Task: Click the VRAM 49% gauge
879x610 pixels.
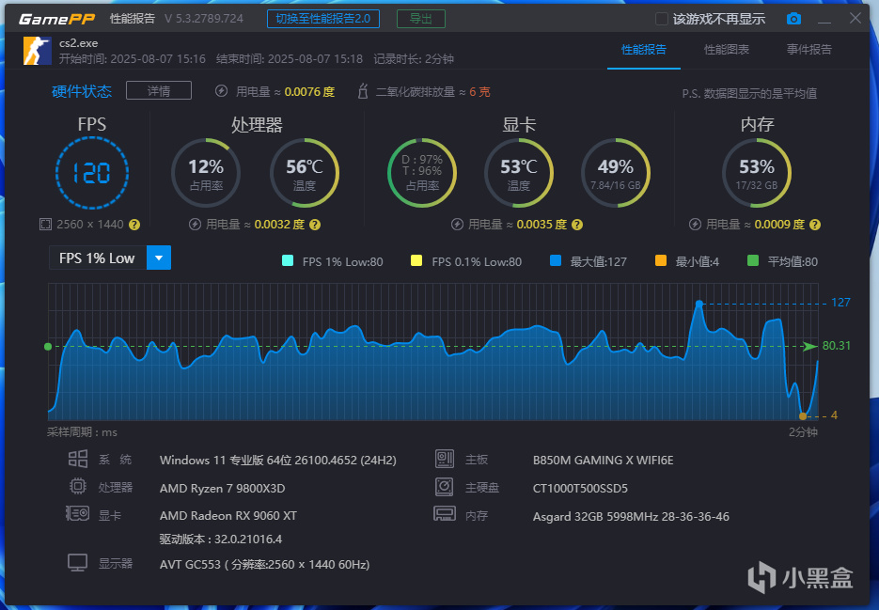Action: pos(616,173)
